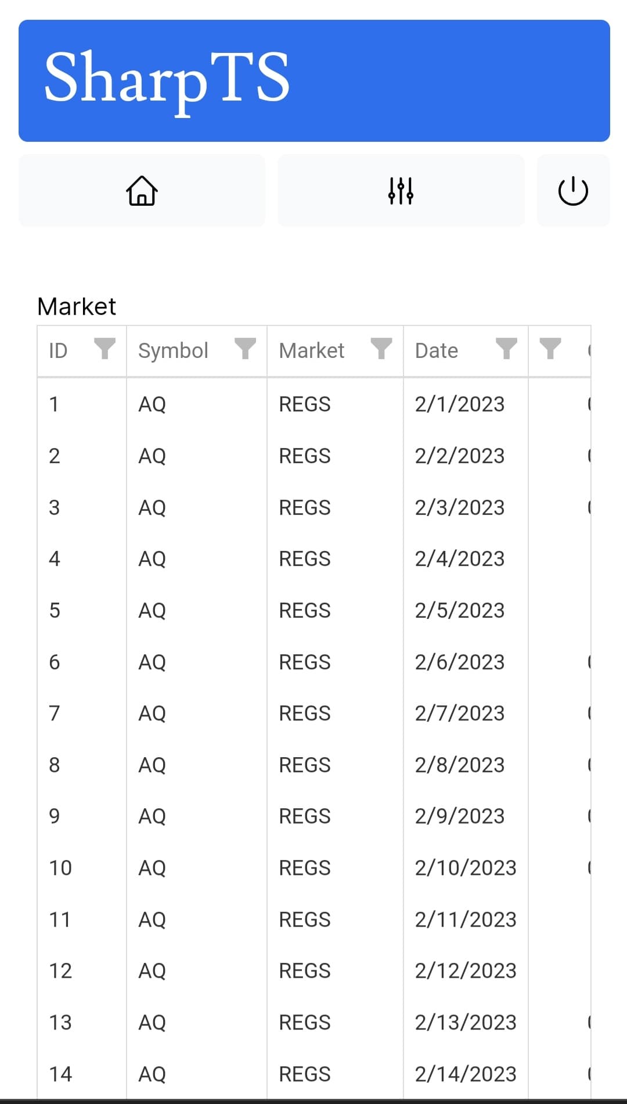Sort by the ID column header

[x=58, y=351]
